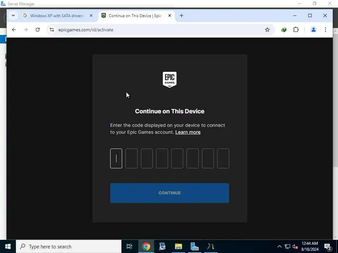
Task: Open the Chrome profile avatar
Action: coord(314,30)
